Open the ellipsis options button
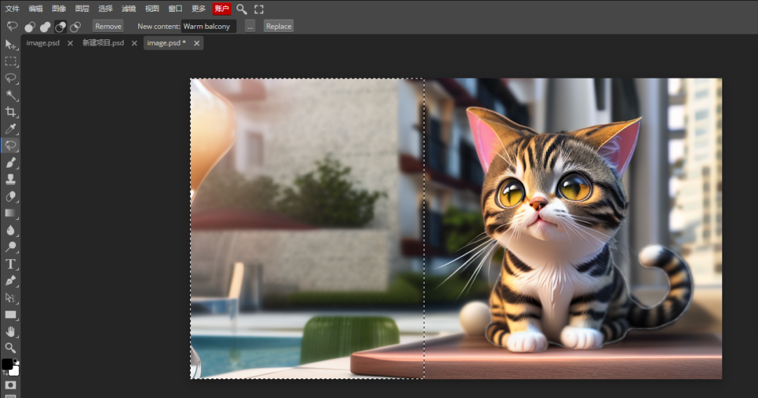 pyautogui.click(x=250, y=26)
